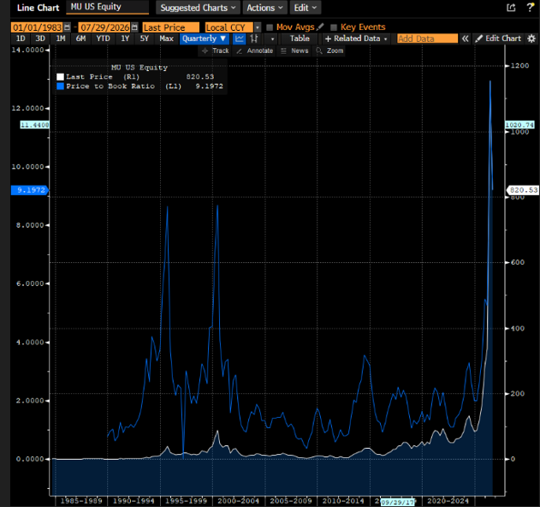Click the Add Data input field
Image resolution: width=540 pixels, height=507 pixels.
tap(427, 39)
